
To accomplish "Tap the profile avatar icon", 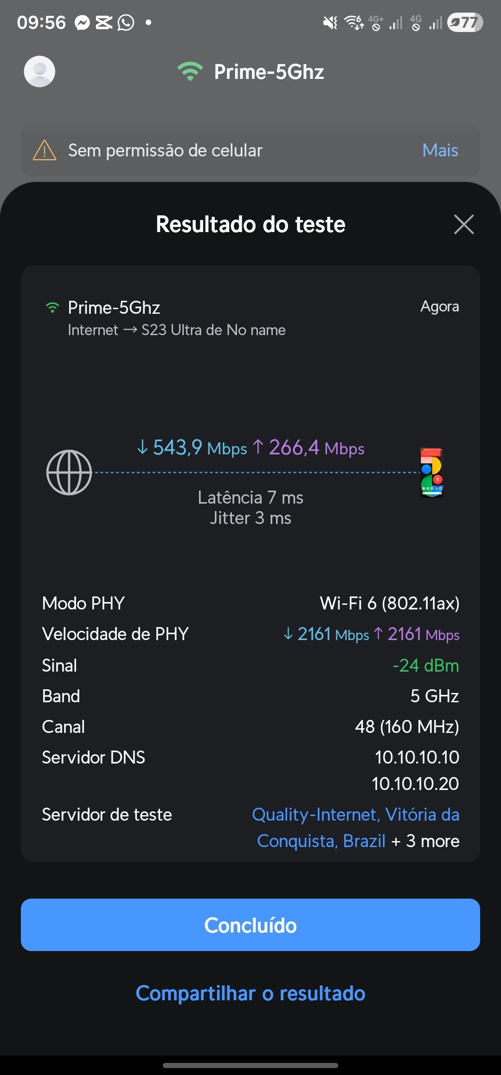I will [x=39, y=71].
